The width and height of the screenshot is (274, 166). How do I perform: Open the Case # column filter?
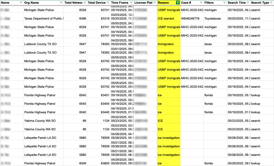tap(201, 3)
